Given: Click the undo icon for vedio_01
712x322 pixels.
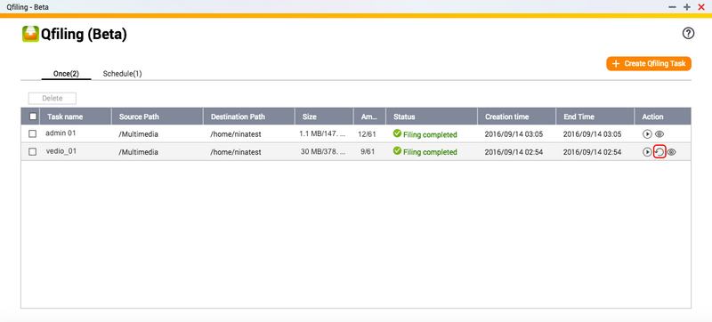Looking at the screenshot, I should click(659, 152).
